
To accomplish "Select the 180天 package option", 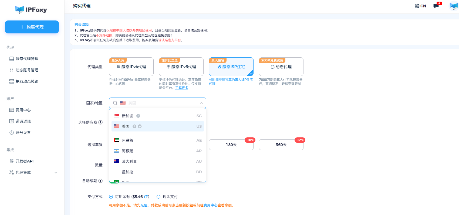I will click(231, 145).
